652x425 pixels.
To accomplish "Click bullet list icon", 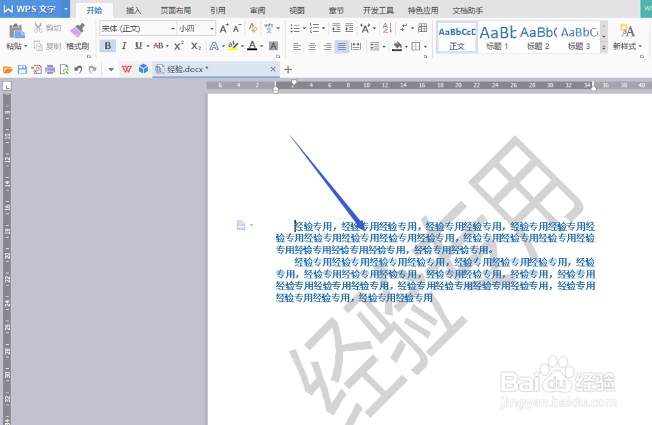I will click(x=295, y=28).
